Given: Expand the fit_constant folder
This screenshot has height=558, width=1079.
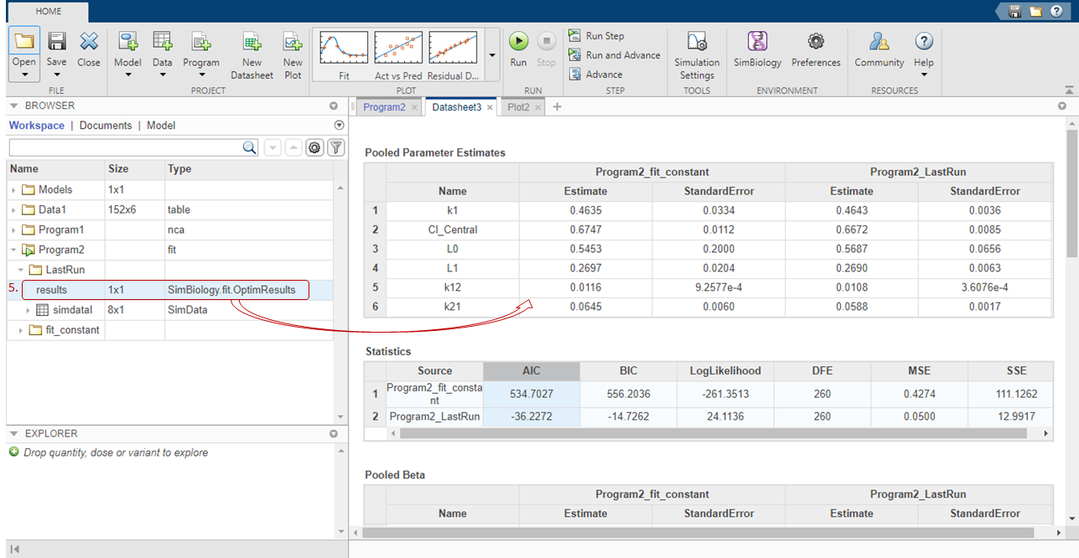Looking at the screenshot, I should tap(21, 330).
